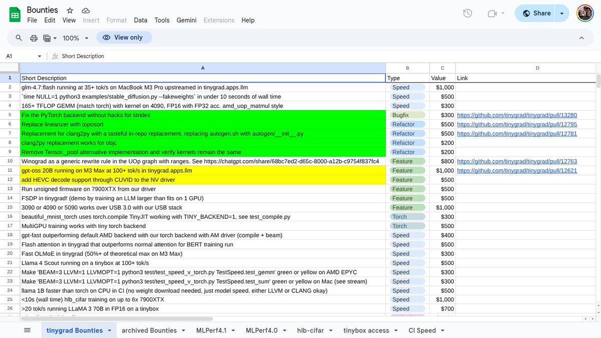This screenshot has height=338, width=601.
Task: Open the all sheets list icon
Action: tap(28, 330)
